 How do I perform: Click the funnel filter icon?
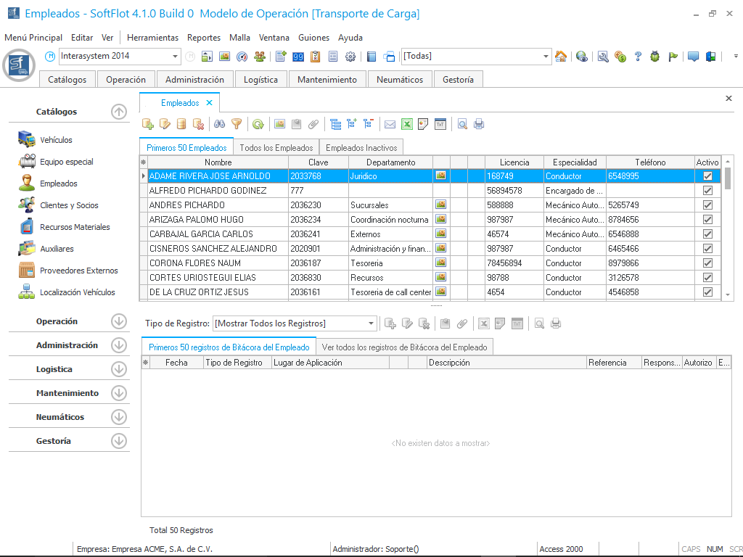pos(236,124)
